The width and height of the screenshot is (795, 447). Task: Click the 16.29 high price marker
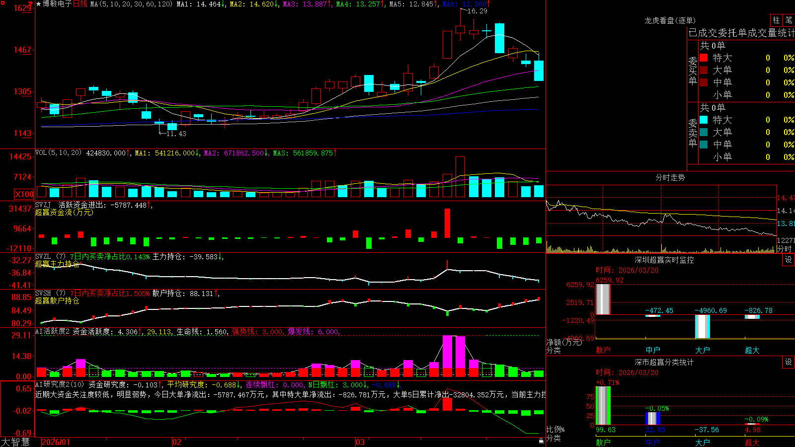[477, 11]
